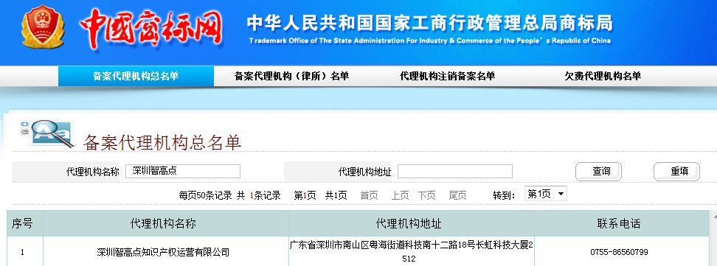This screenshot has width=717, height=266.
Task: Click the address cell 广东省深圳市南山区
Action: tap(411, 251)
